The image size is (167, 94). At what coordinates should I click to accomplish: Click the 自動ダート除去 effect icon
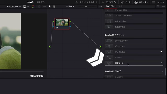pyautogui.click(x=109, y=21)
